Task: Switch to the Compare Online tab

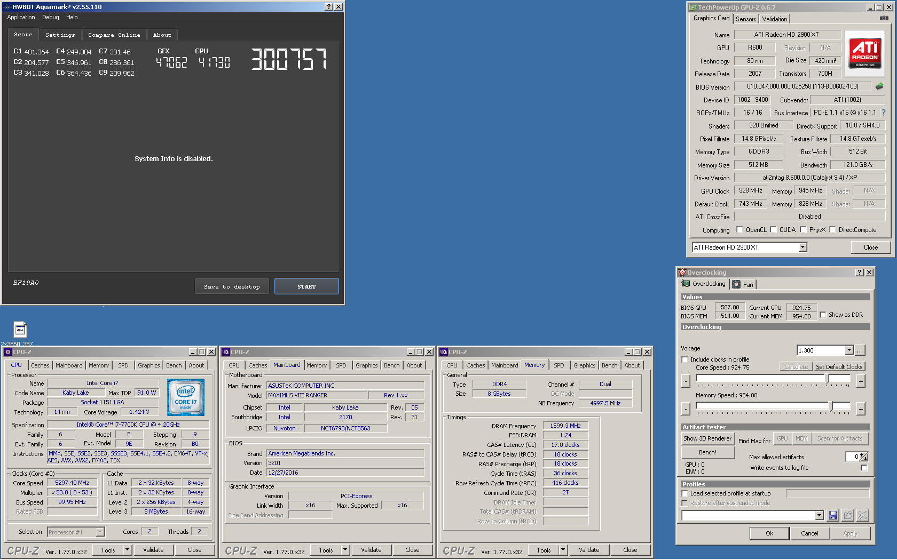Action: coord(114,35)
